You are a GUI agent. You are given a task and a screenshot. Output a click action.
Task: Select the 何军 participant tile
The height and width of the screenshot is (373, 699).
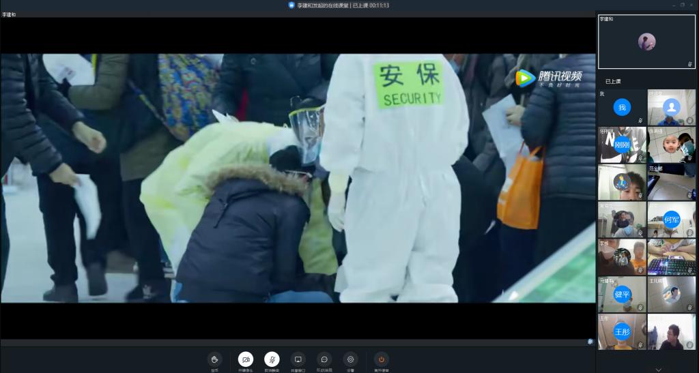671,220
